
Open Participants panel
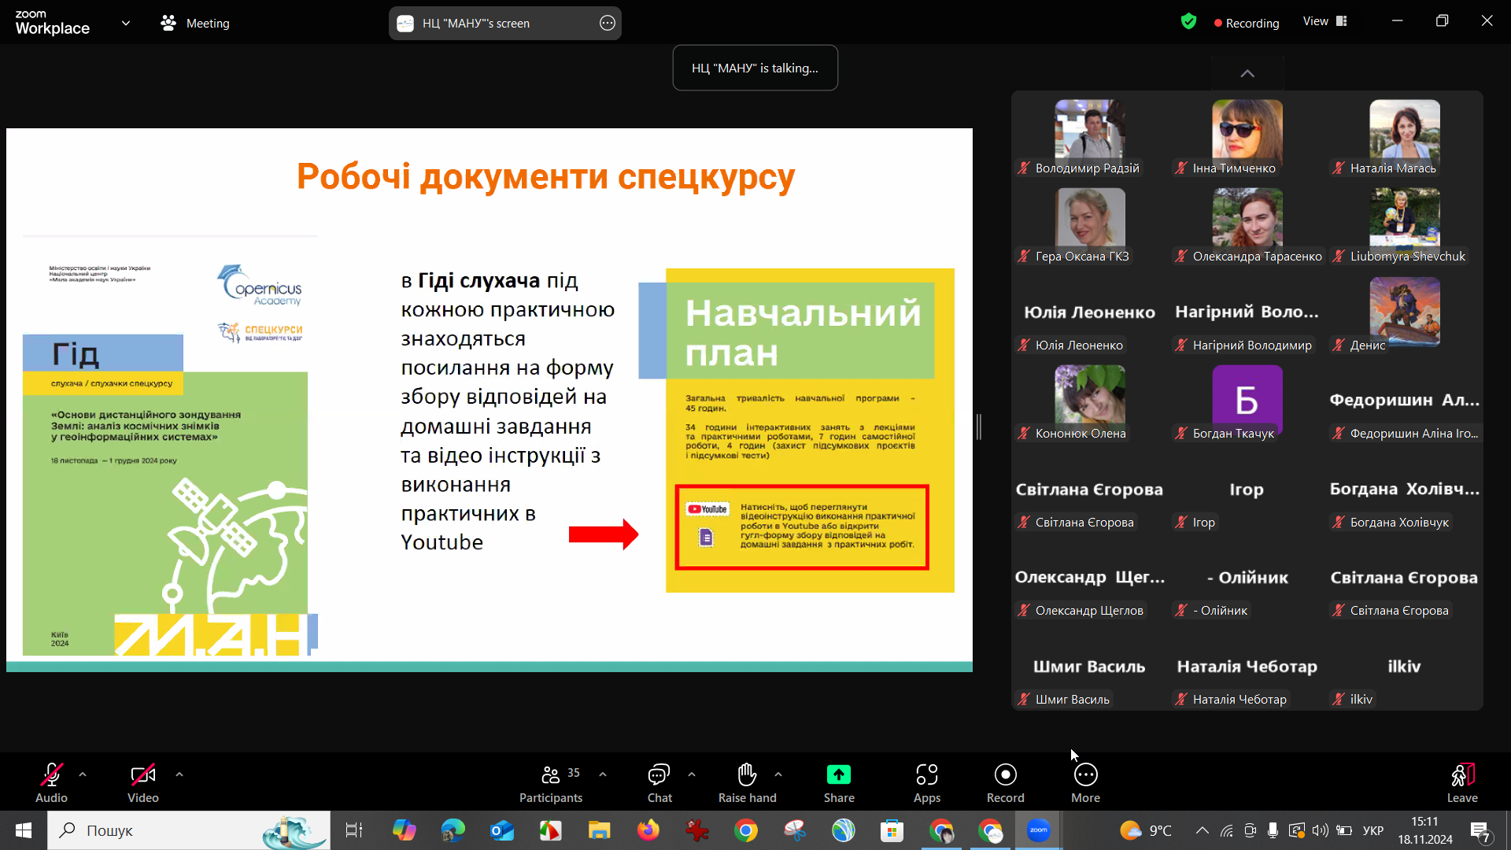(x=551, y=782)
